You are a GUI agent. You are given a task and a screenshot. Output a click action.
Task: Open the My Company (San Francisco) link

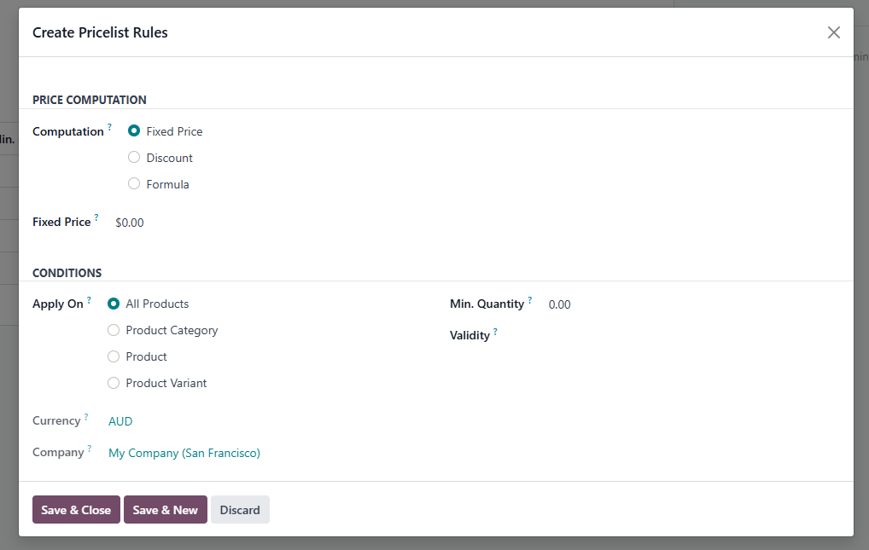click(x=184, y=453)
